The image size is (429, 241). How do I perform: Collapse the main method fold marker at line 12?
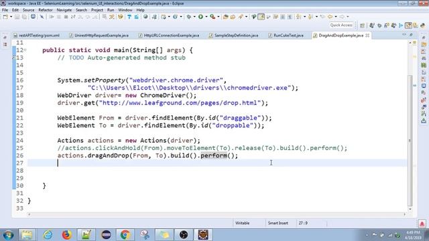click(x=25, y=50)
